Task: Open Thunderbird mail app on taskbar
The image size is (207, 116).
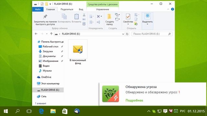Action: 77,111
